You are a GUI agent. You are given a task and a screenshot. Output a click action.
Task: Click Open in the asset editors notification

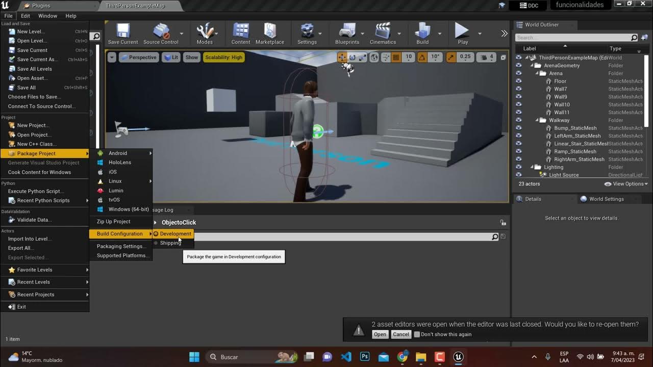tap(380, 334)
